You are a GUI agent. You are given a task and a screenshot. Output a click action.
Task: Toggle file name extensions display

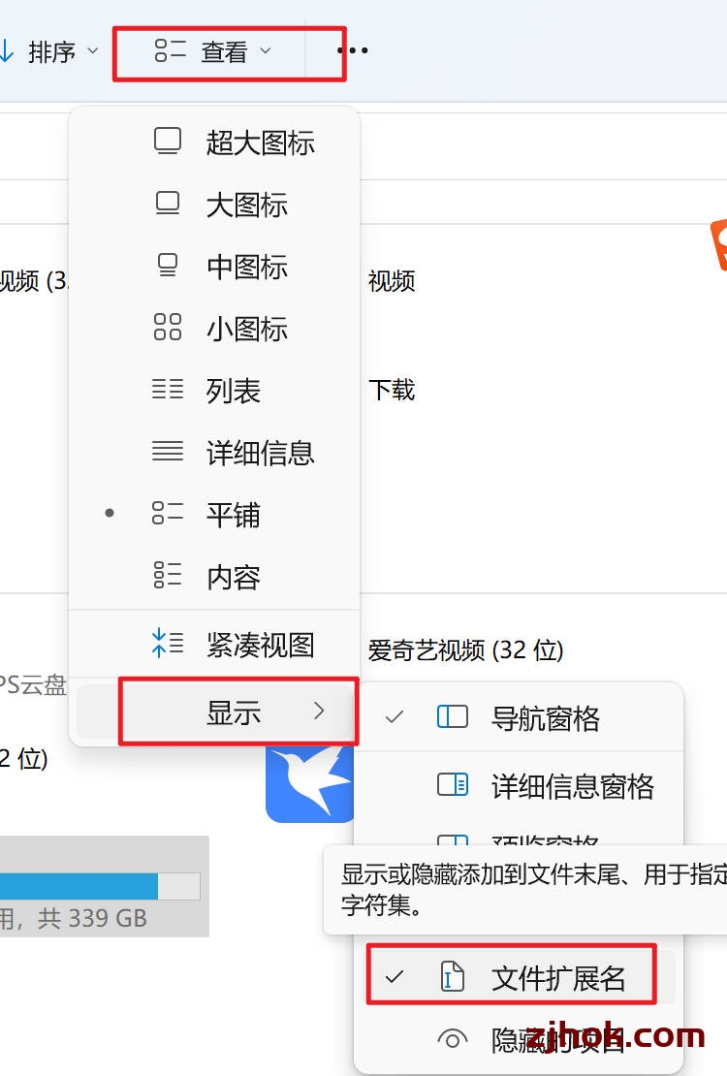tap(512, 977)
